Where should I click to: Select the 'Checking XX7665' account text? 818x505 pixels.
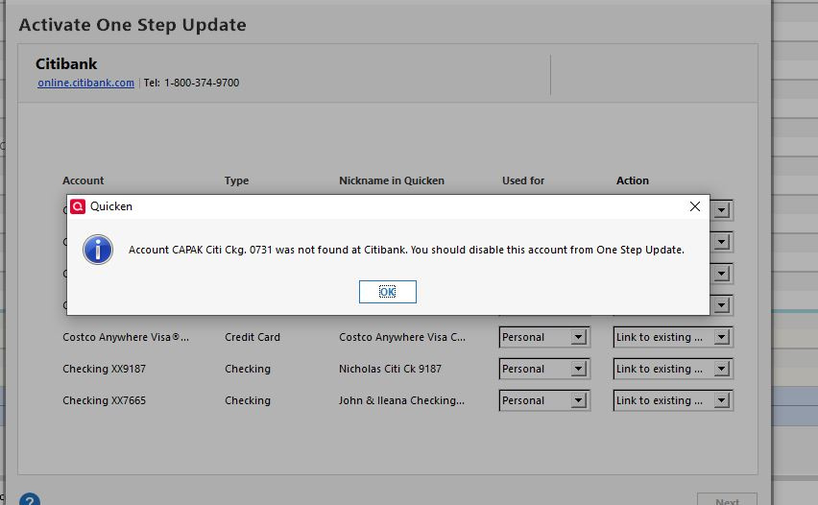105,400
